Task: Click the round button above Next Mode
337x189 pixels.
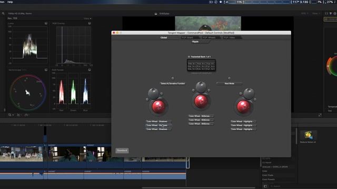Action: (x=229, y=78)
